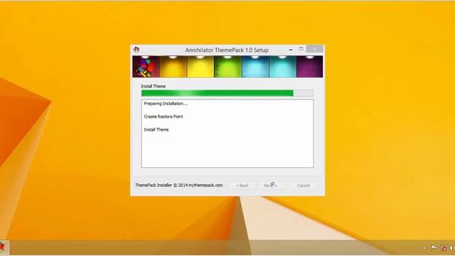Screen dimensions: 455x256
Task: Click the green installation progress bar
Action: point(227,93)
